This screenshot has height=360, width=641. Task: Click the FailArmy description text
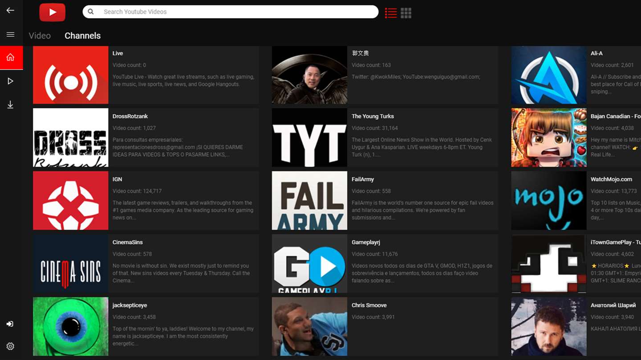422,210
